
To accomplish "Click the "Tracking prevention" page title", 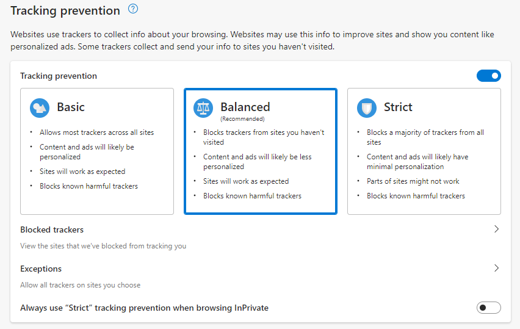I will [x=65, y=10].
